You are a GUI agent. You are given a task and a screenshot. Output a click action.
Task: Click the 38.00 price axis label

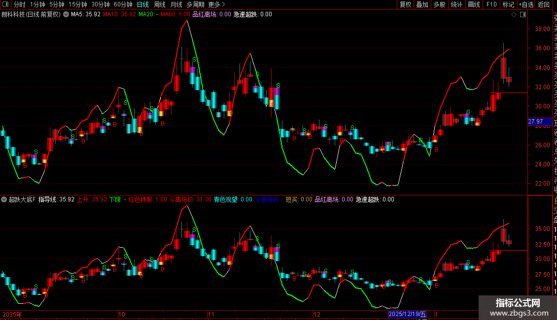(542, 29)
